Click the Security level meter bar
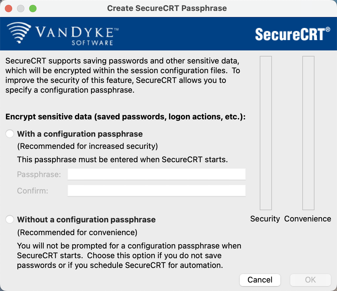337x291 pixels. pos(266,133)
